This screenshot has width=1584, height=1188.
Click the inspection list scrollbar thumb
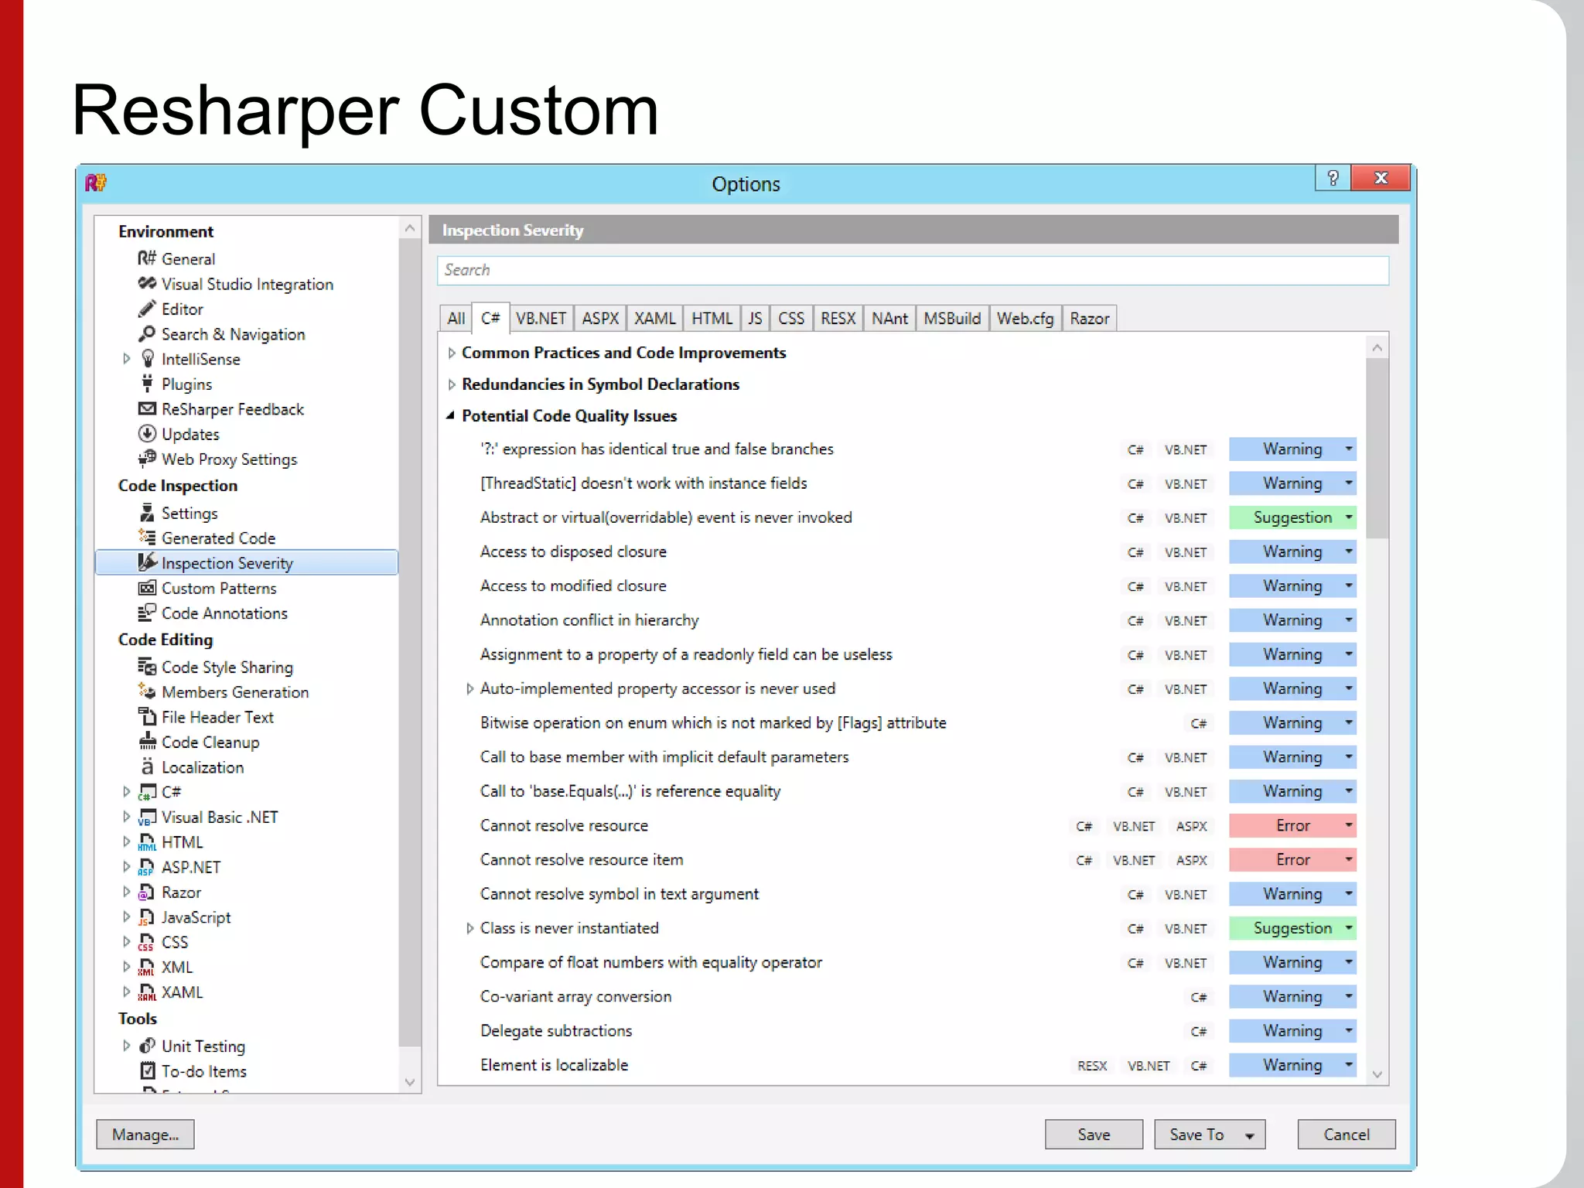[1377, 449]
